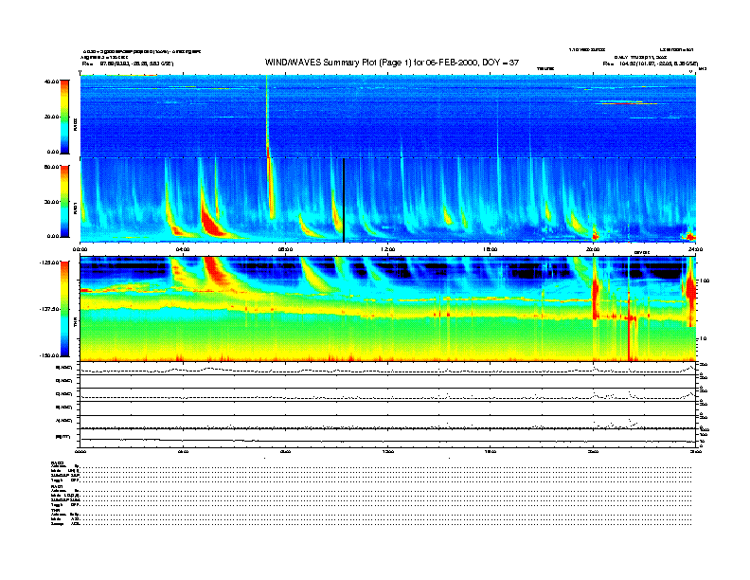750x580 pixels.
Task: Click the 04:00 label under the bottom line plots
Action: 183,451
